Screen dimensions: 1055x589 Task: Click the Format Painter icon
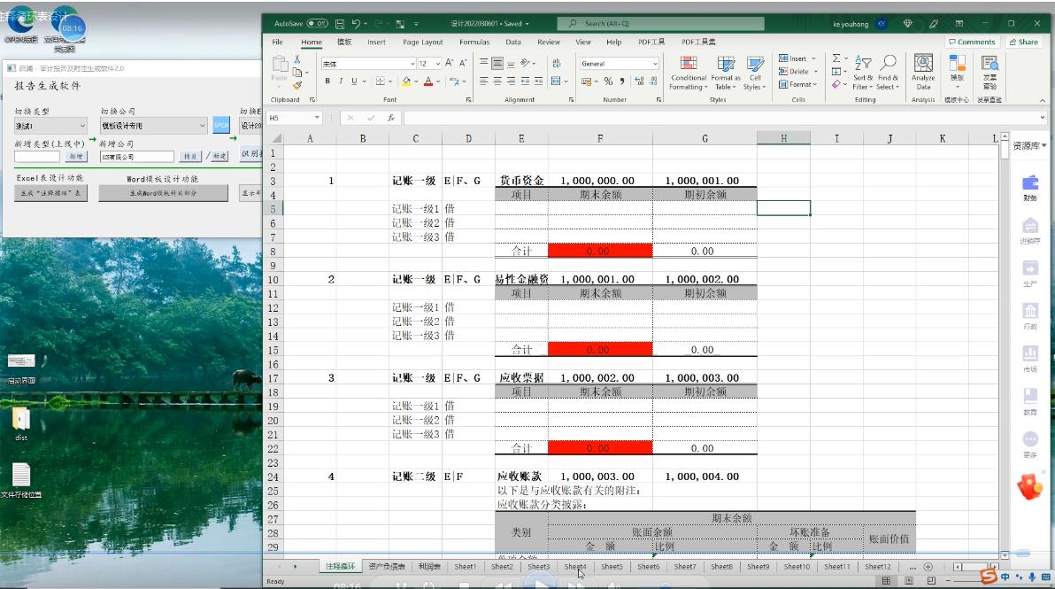[297, 86]
